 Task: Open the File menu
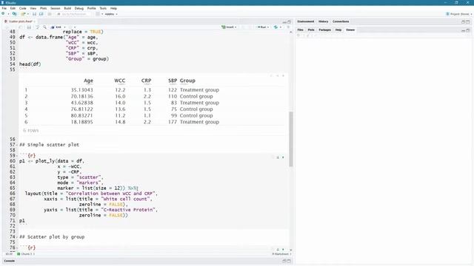click(4, 8)
